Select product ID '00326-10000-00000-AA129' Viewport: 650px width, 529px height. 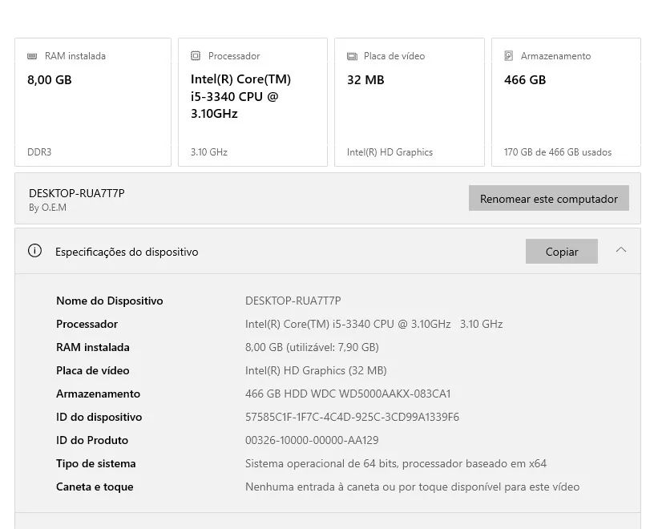[x=312, y=440]
